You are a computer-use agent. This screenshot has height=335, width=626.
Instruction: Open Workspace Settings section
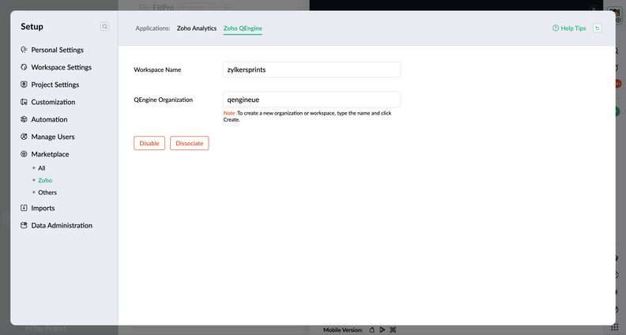61,67
